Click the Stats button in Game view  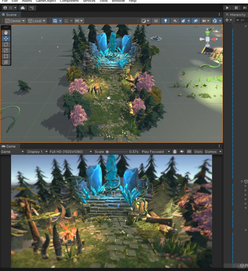pyautogui.click(x=198, y=152)
